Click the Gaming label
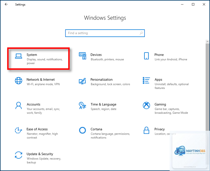This screenshot has width=210, height=171. 160,104
